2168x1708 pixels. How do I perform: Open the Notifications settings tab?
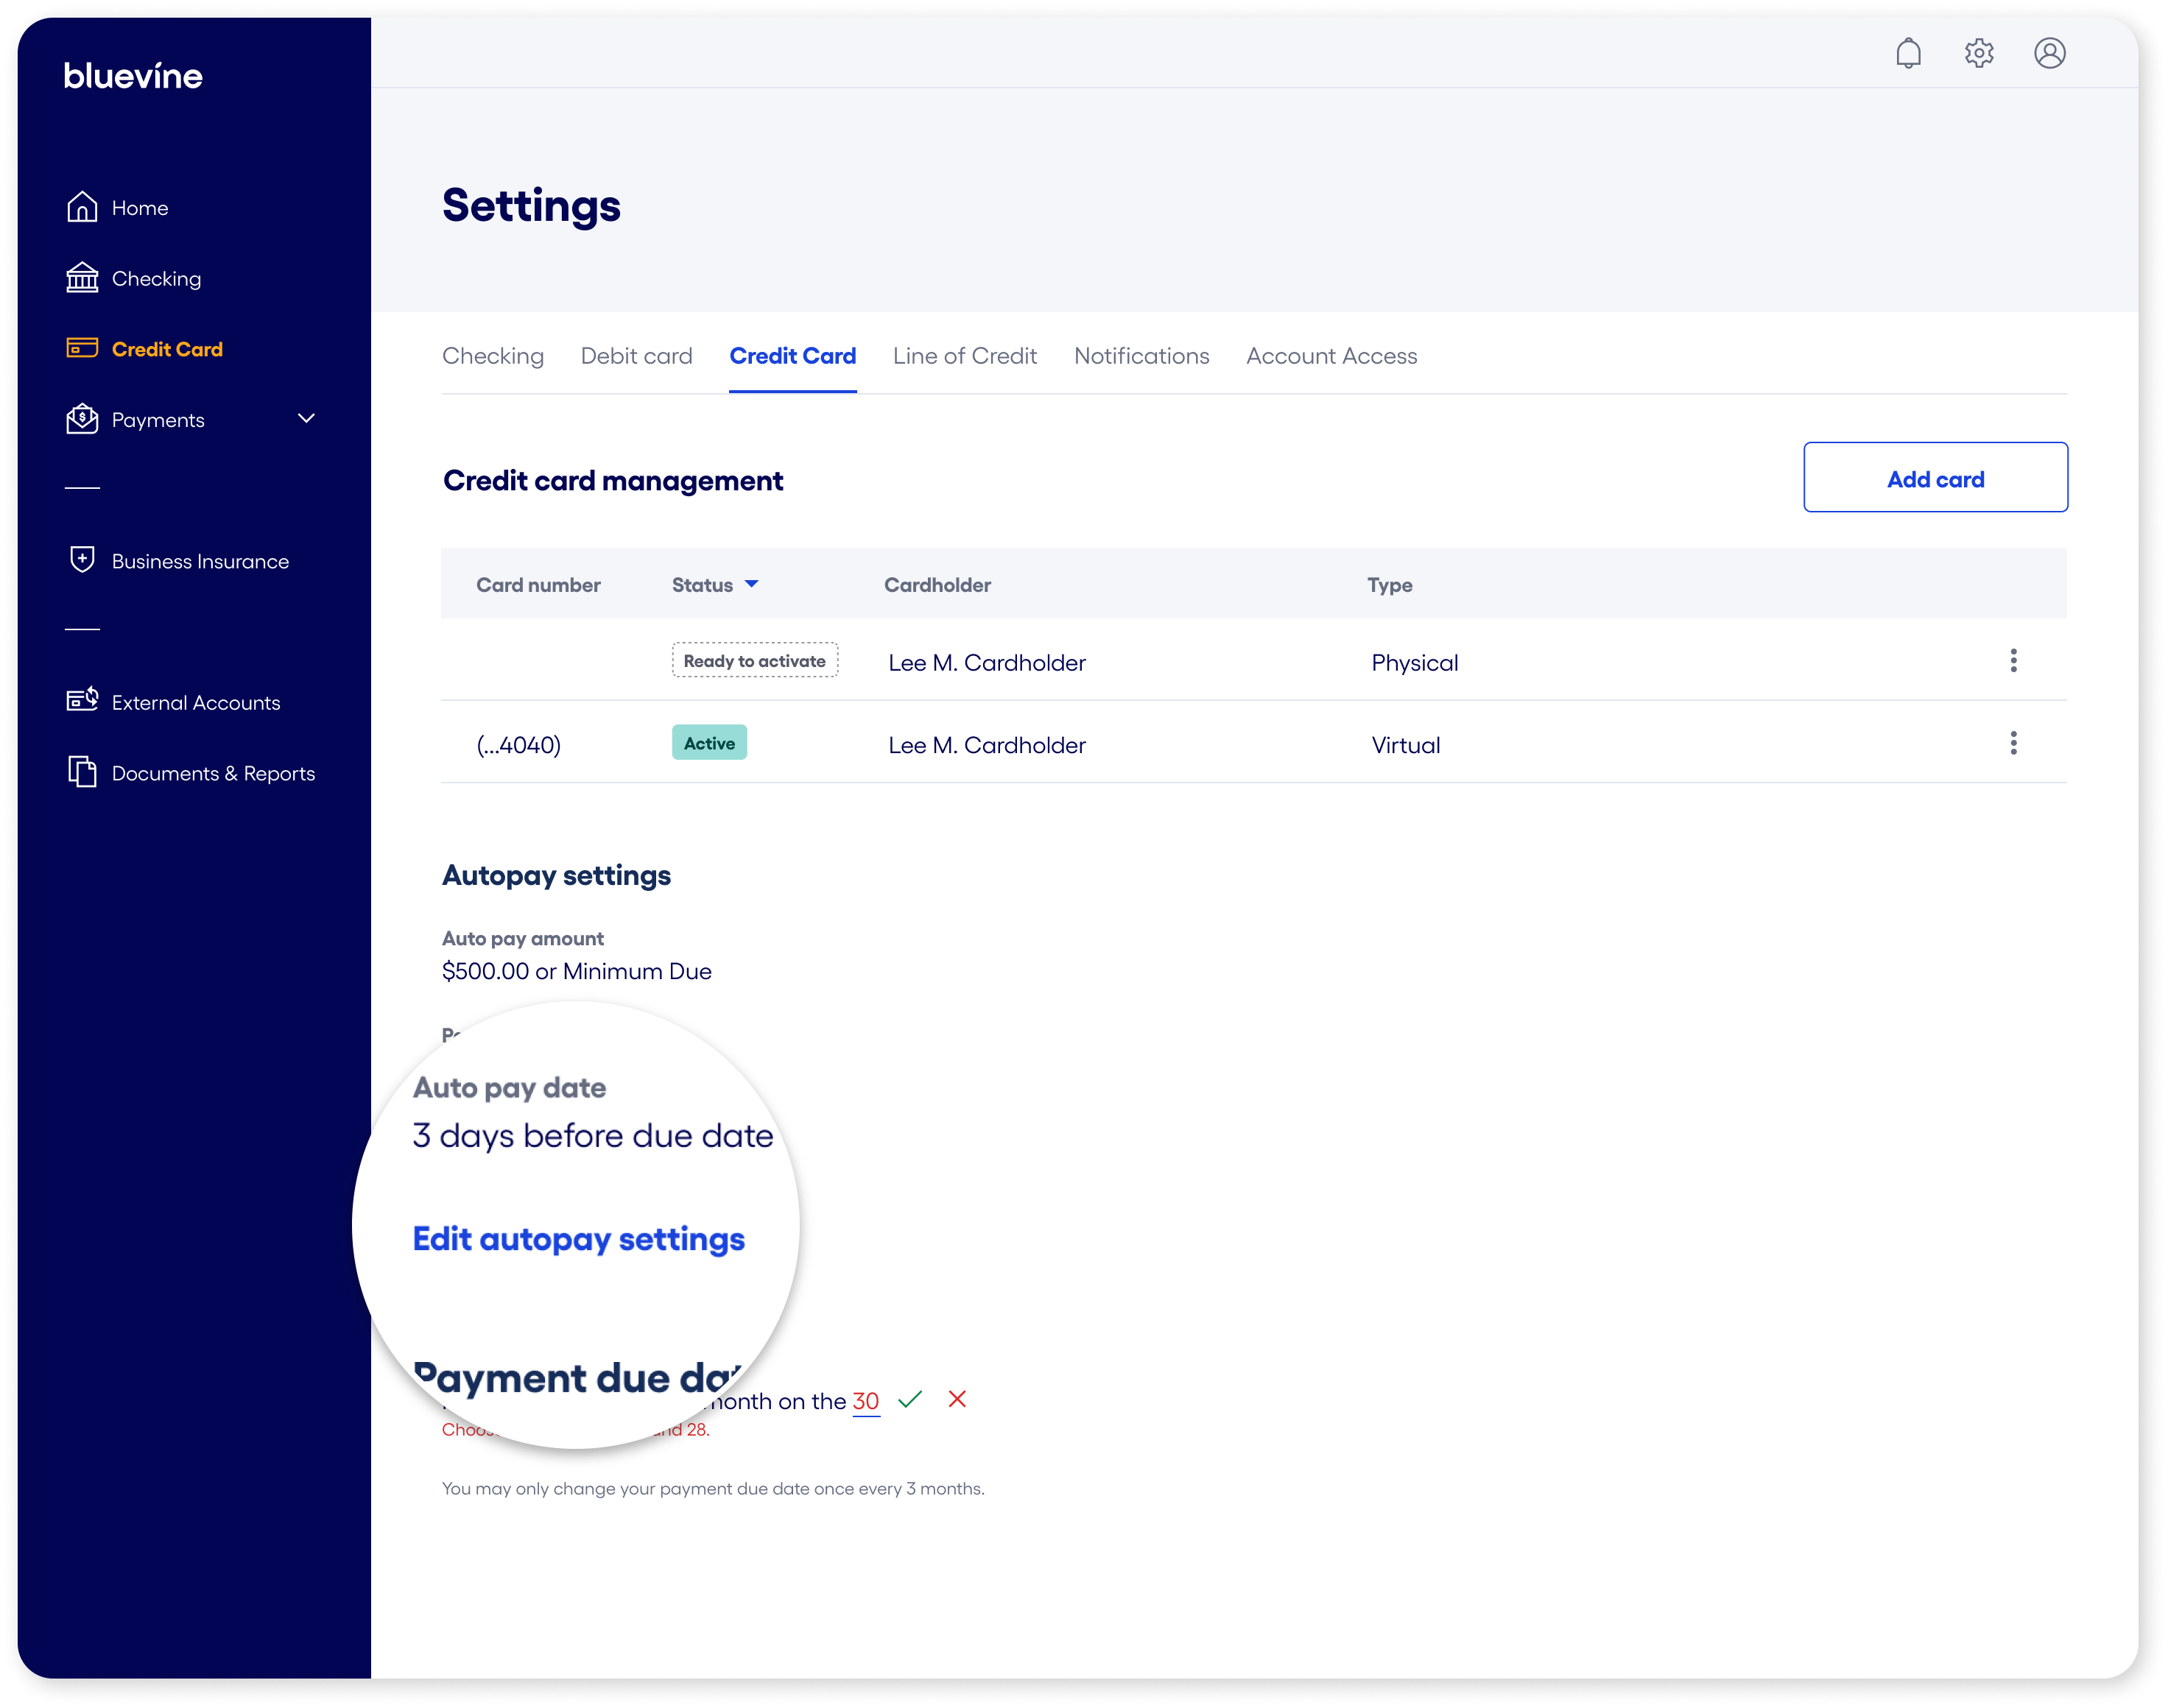pyautogui.click(x=1141, y=356)
